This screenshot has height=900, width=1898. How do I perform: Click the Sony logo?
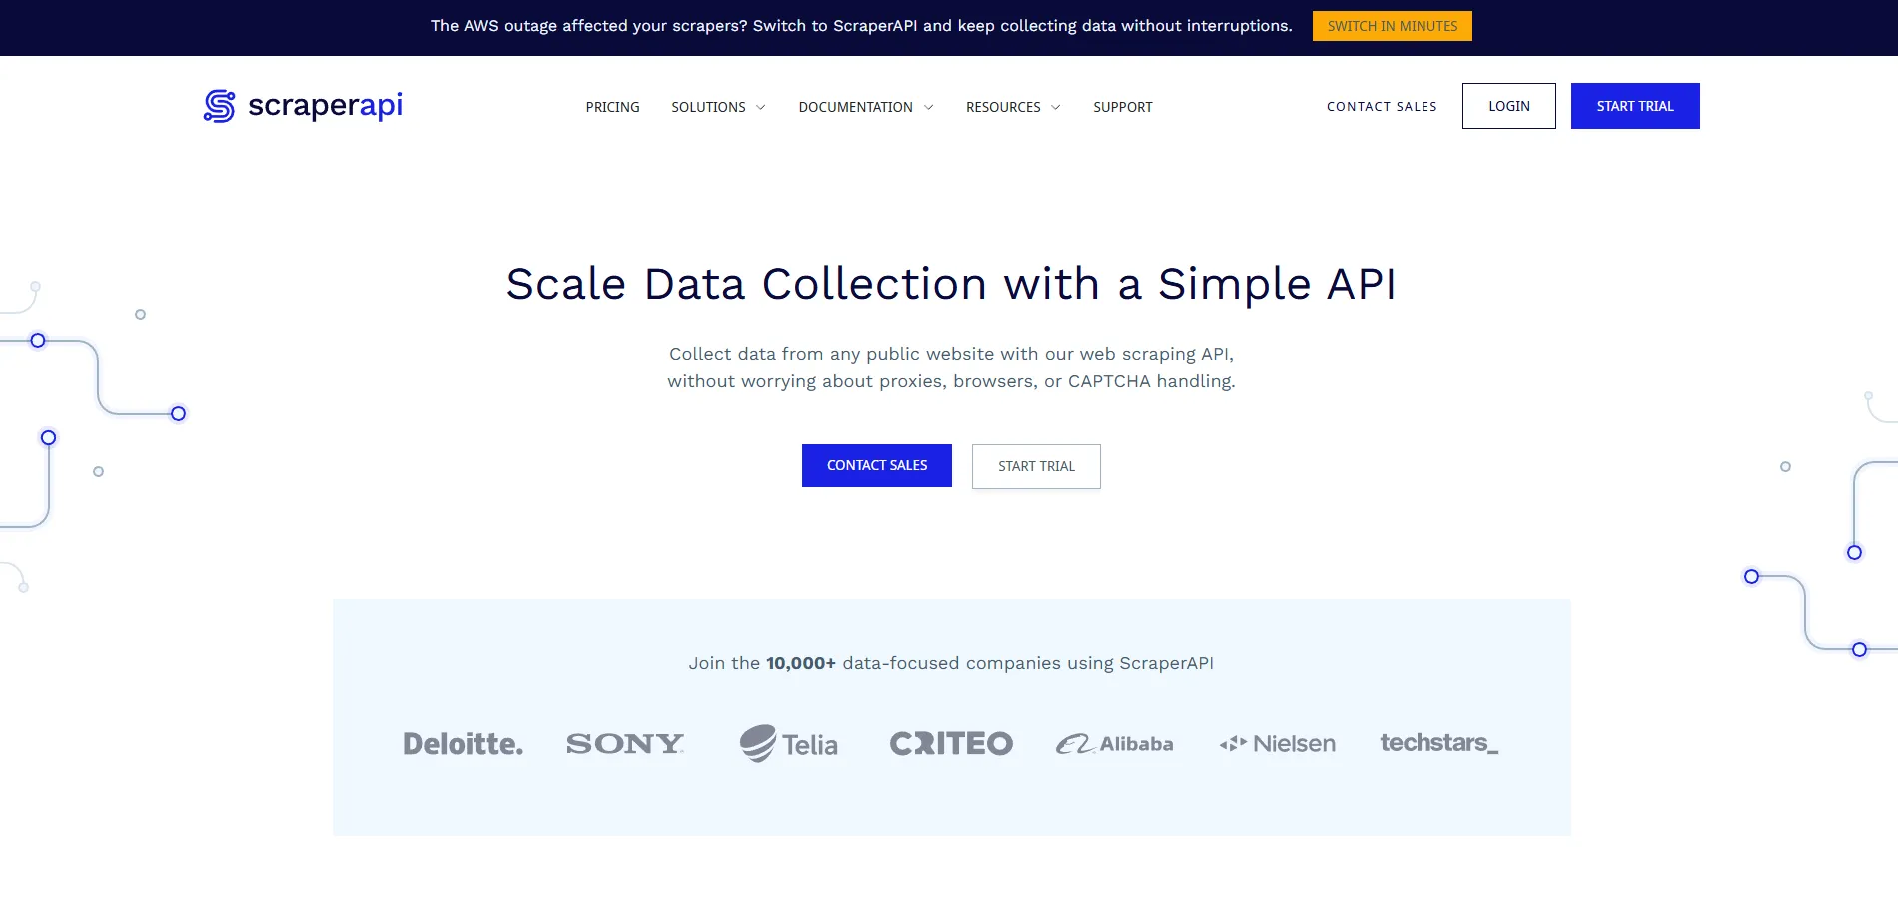pyautogui.click(x=625, y=744)
